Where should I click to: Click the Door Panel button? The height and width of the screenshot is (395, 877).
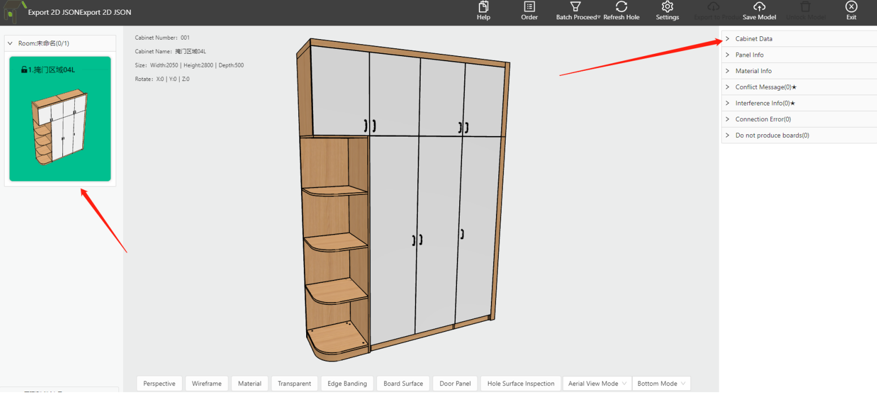click(455, 384)
